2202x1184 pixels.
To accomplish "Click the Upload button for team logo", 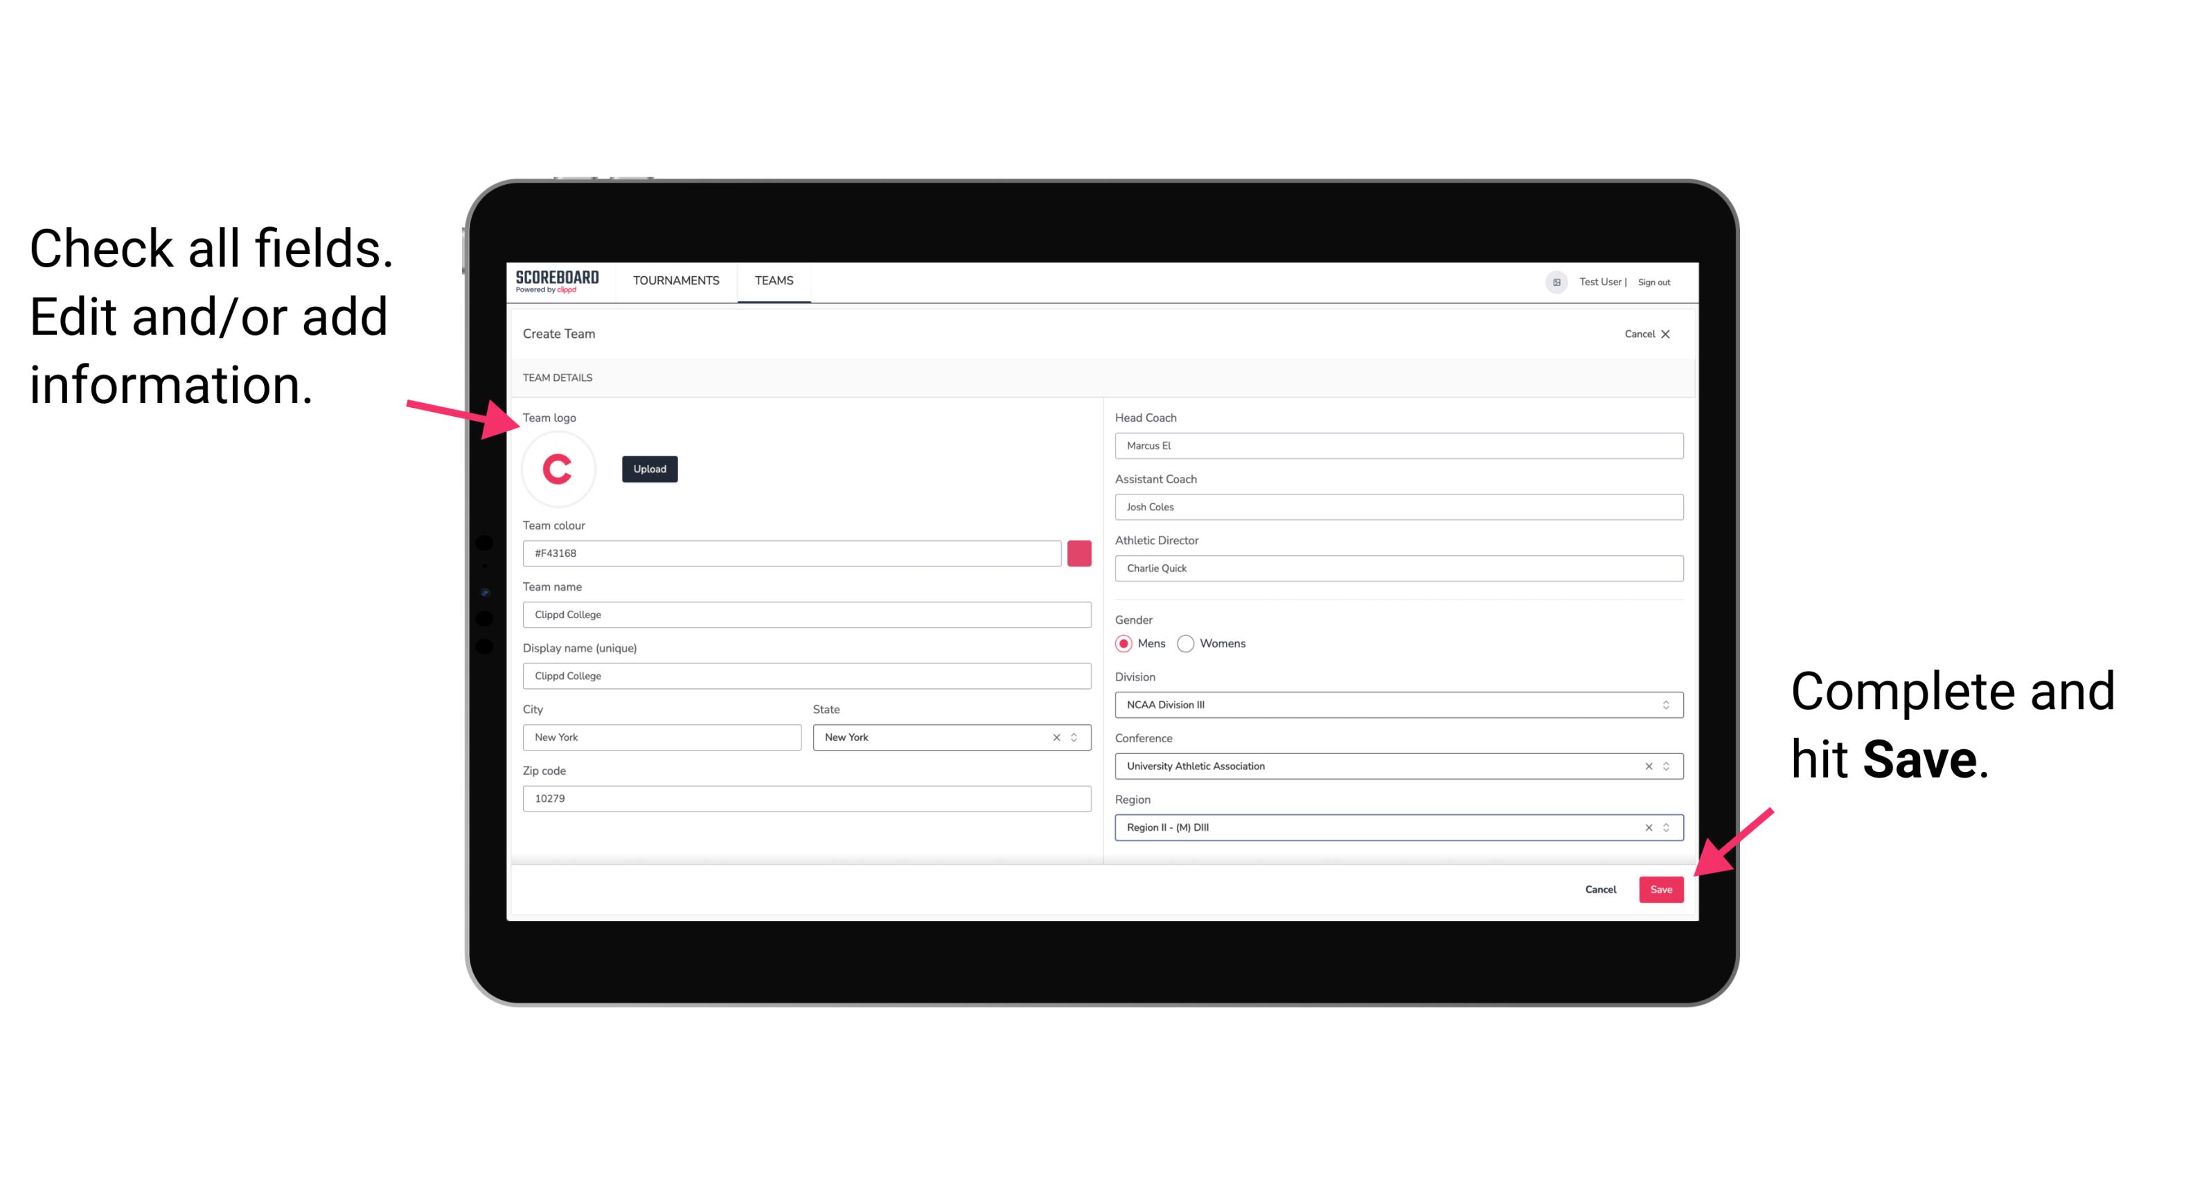I will point(649,468).
